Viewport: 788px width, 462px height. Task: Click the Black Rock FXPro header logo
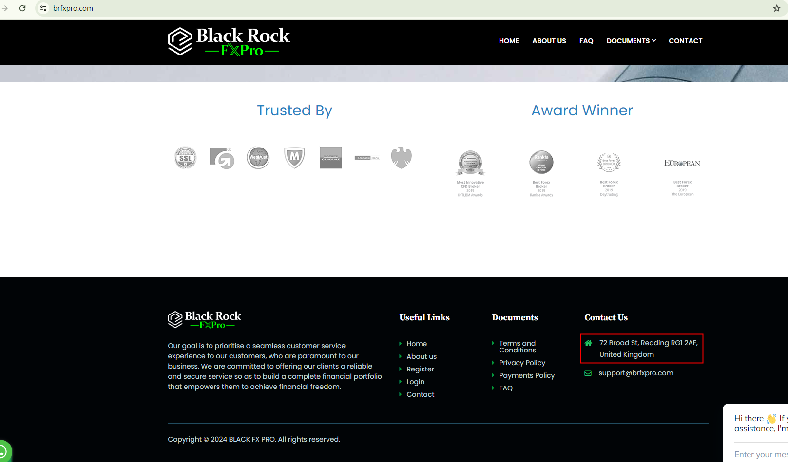point(229,42)
